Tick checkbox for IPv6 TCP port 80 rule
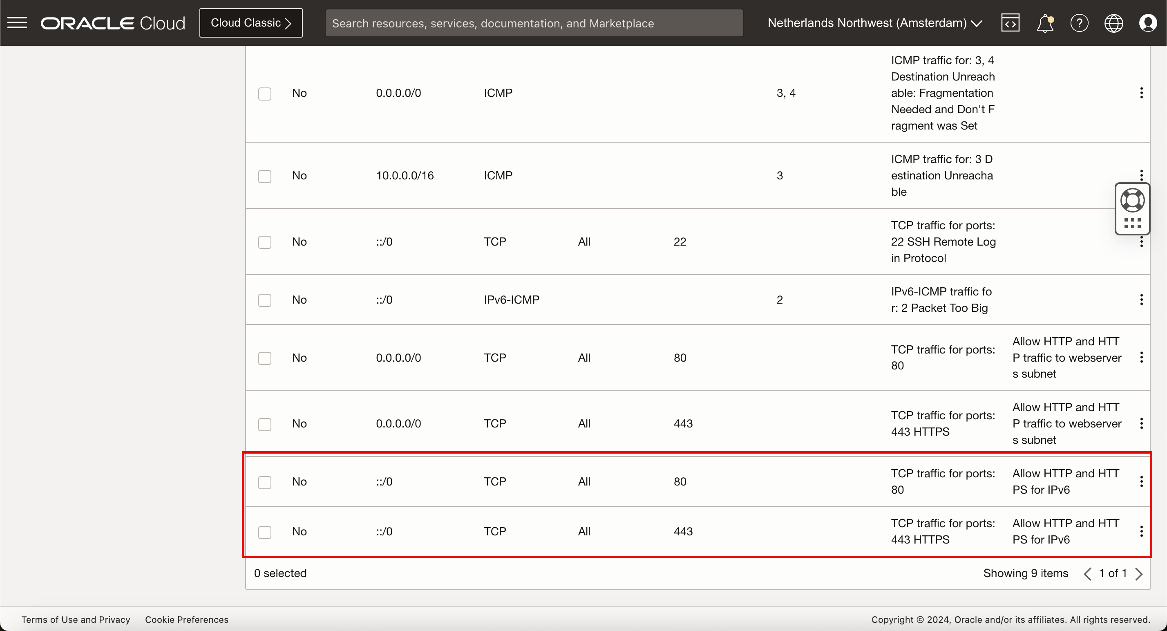This screenshot has width=1167, height=631. (x=264, y=482)
